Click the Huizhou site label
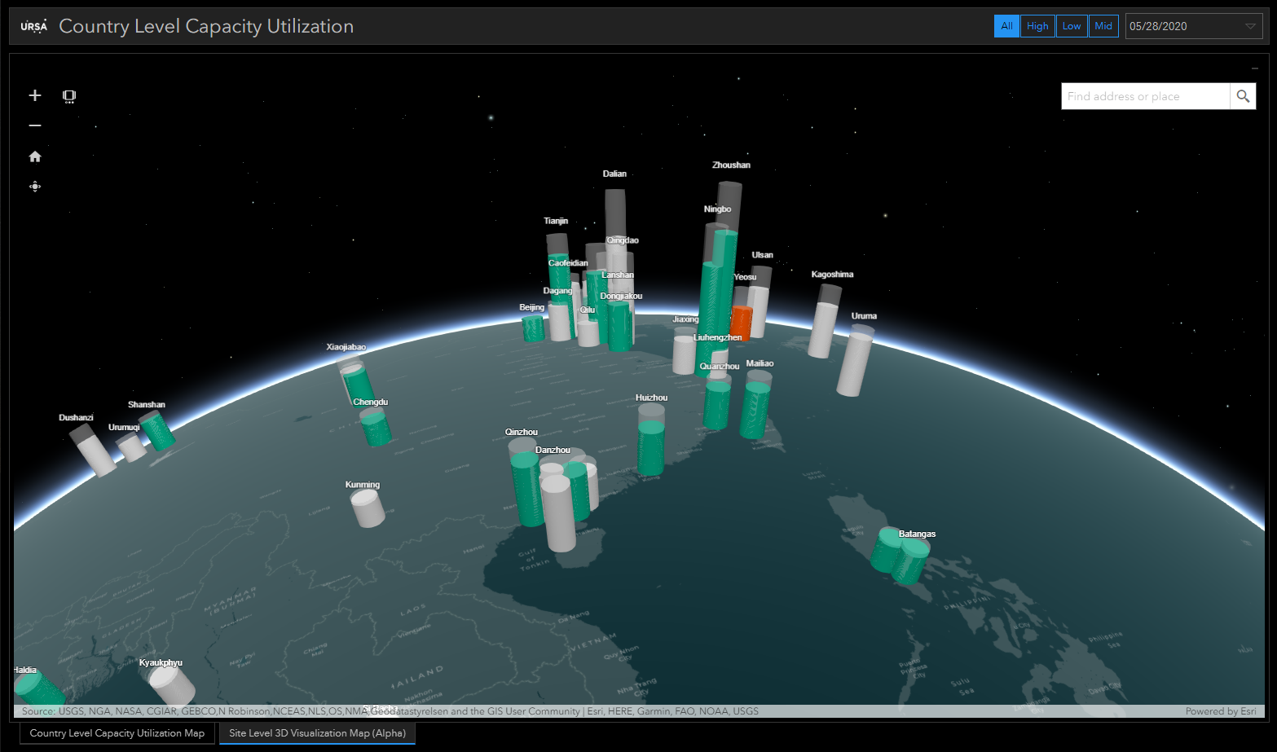The image size is (1277, 752). (651, 398)
